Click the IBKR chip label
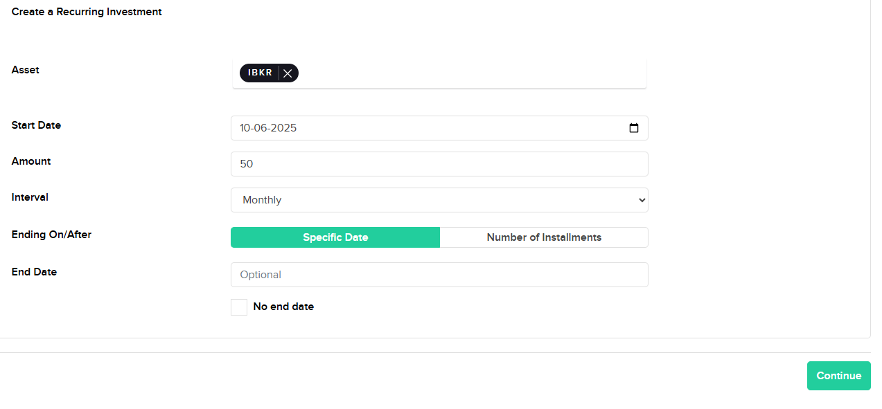This screenshot has height=409, width=882. point(260,73)
